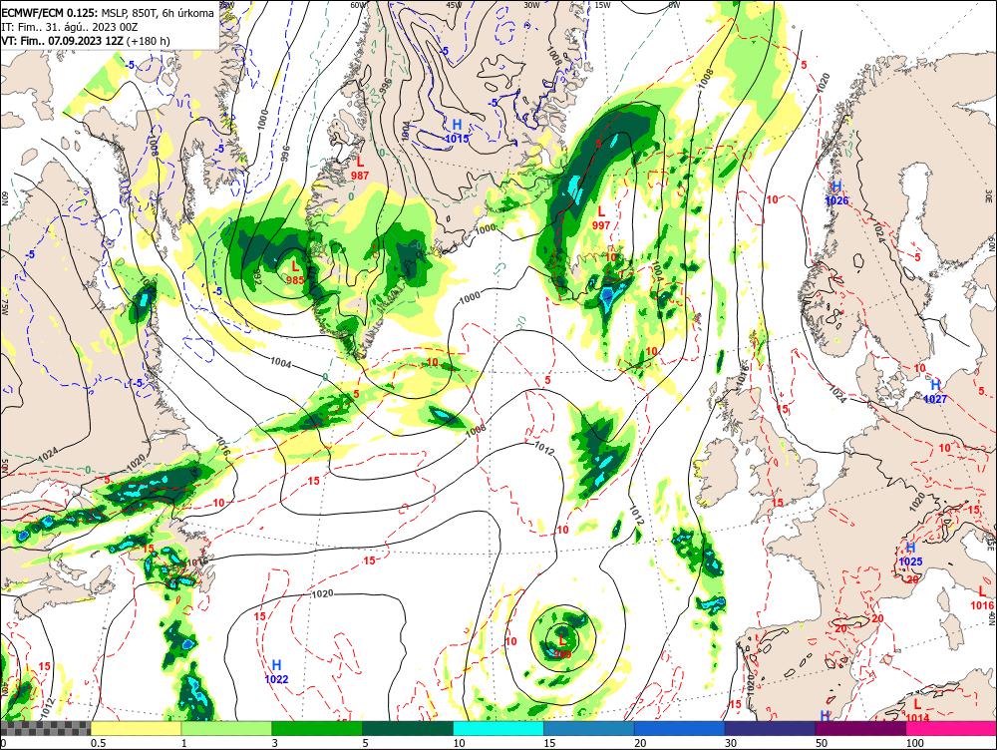
Task: Click the 'H 1025' high over the Alps
Action: 910,555
